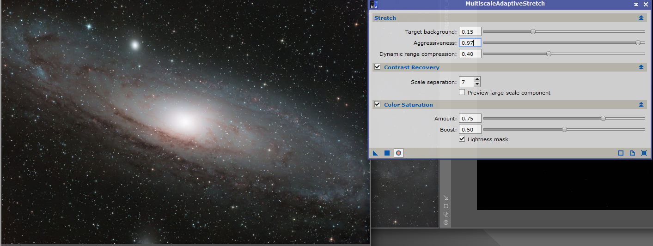The width and height of the screenshot is (653, 246).
Task: Disable the Contrast Recovery section checkbox
Action: 378,67
